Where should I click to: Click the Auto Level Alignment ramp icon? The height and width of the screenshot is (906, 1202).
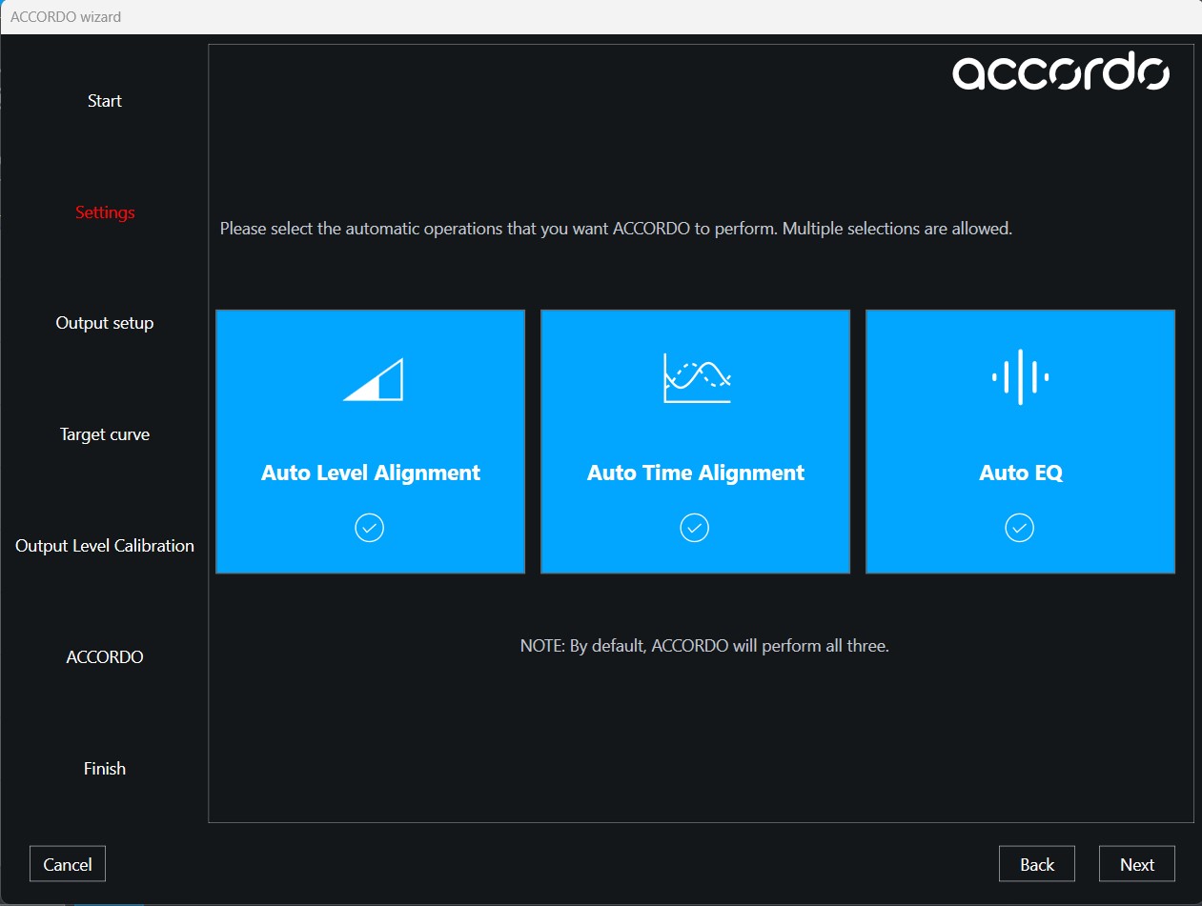pyautogui.click(x=373, y=379)
